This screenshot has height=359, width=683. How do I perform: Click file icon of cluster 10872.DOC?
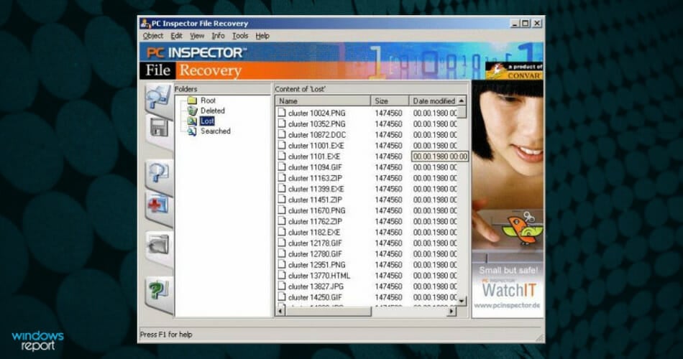[282, 134]
